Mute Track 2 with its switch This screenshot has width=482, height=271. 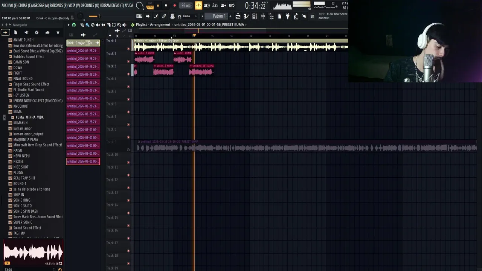pos(128,61)
